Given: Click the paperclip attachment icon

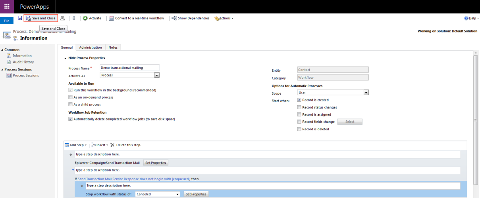Looking at the screenshot, I should 73,18.
